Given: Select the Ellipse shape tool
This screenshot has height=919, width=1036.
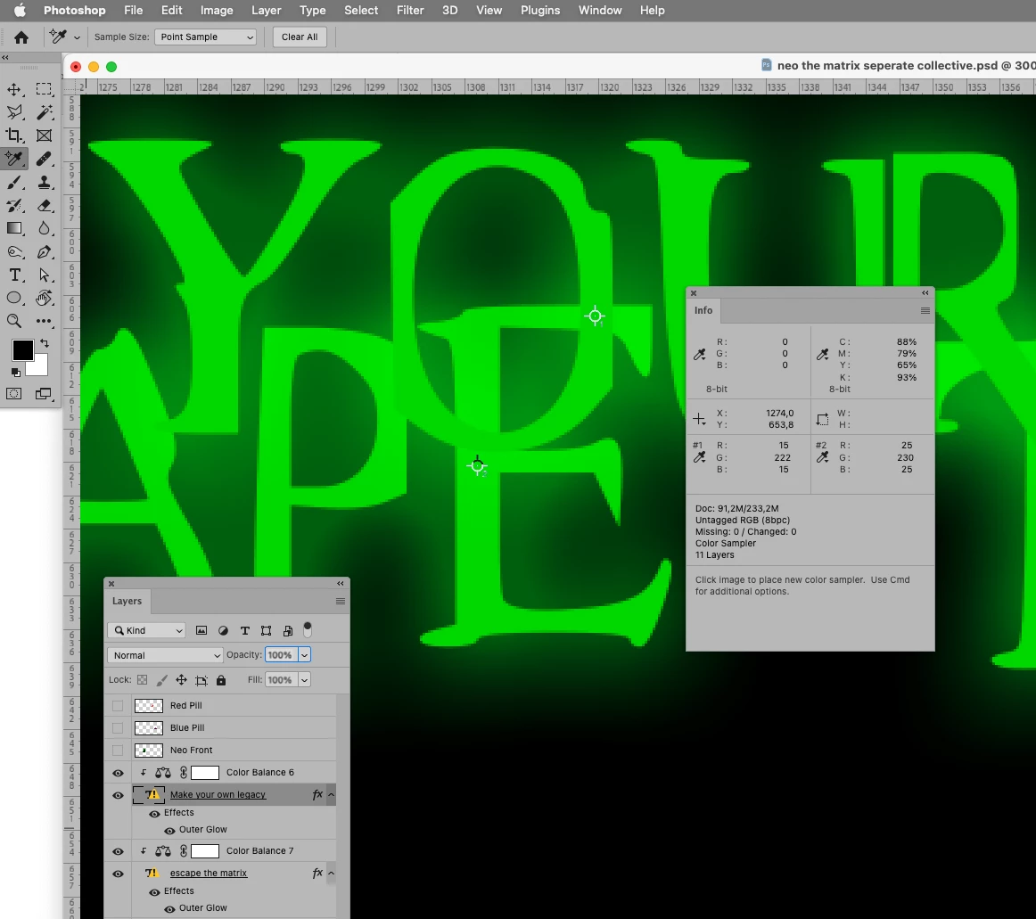Looking at the screenshot, I should (14, 298).
